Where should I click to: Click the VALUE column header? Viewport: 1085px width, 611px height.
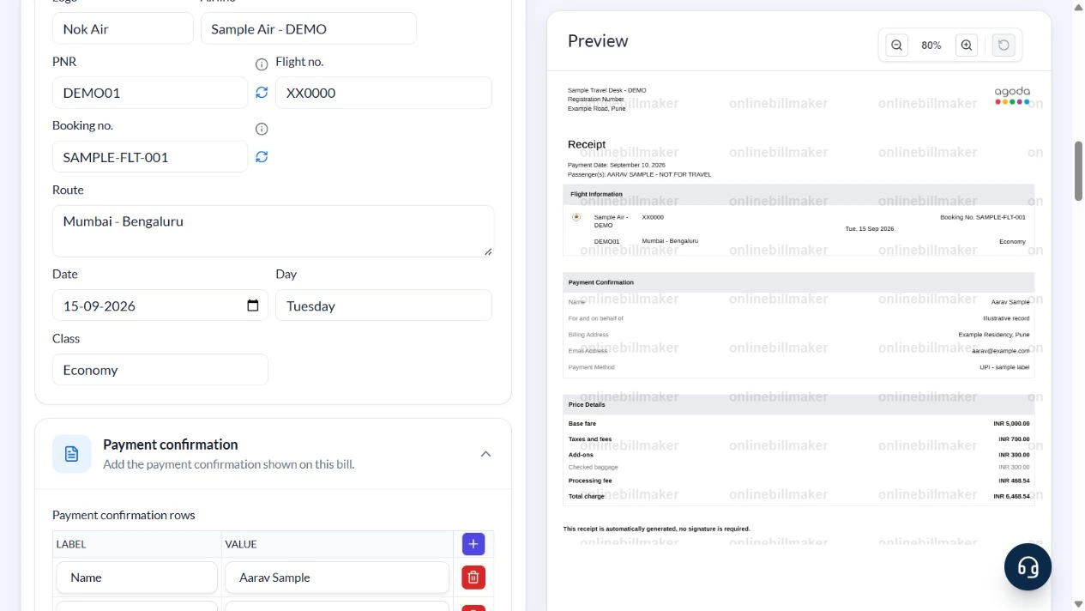coord(241,544)
